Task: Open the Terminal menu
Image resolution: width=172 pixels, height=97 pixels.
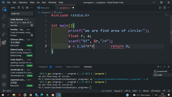Action: 52,2
